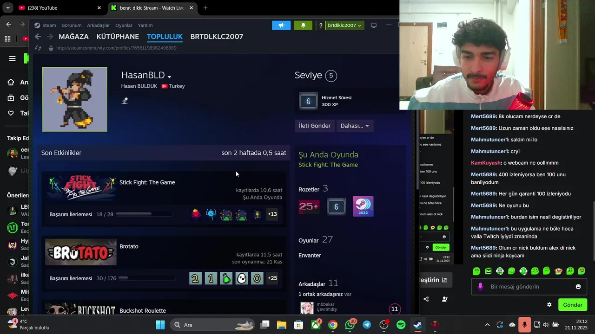Open the Brotato title link
The width and height of the screenshot is (595, 334).
coord(129,246)
